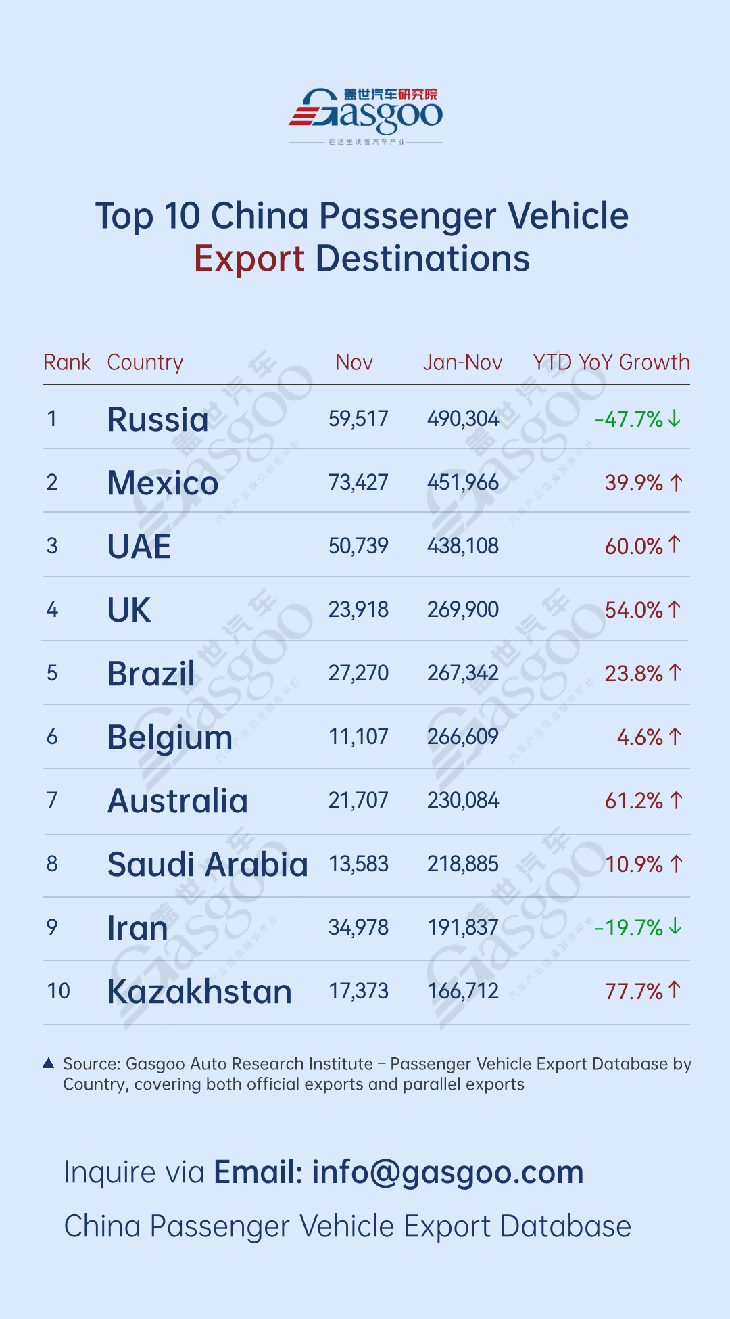Click the Gasgoo logo at top
The width and height of the screenshot is (730, 1319).
(366, 115)
